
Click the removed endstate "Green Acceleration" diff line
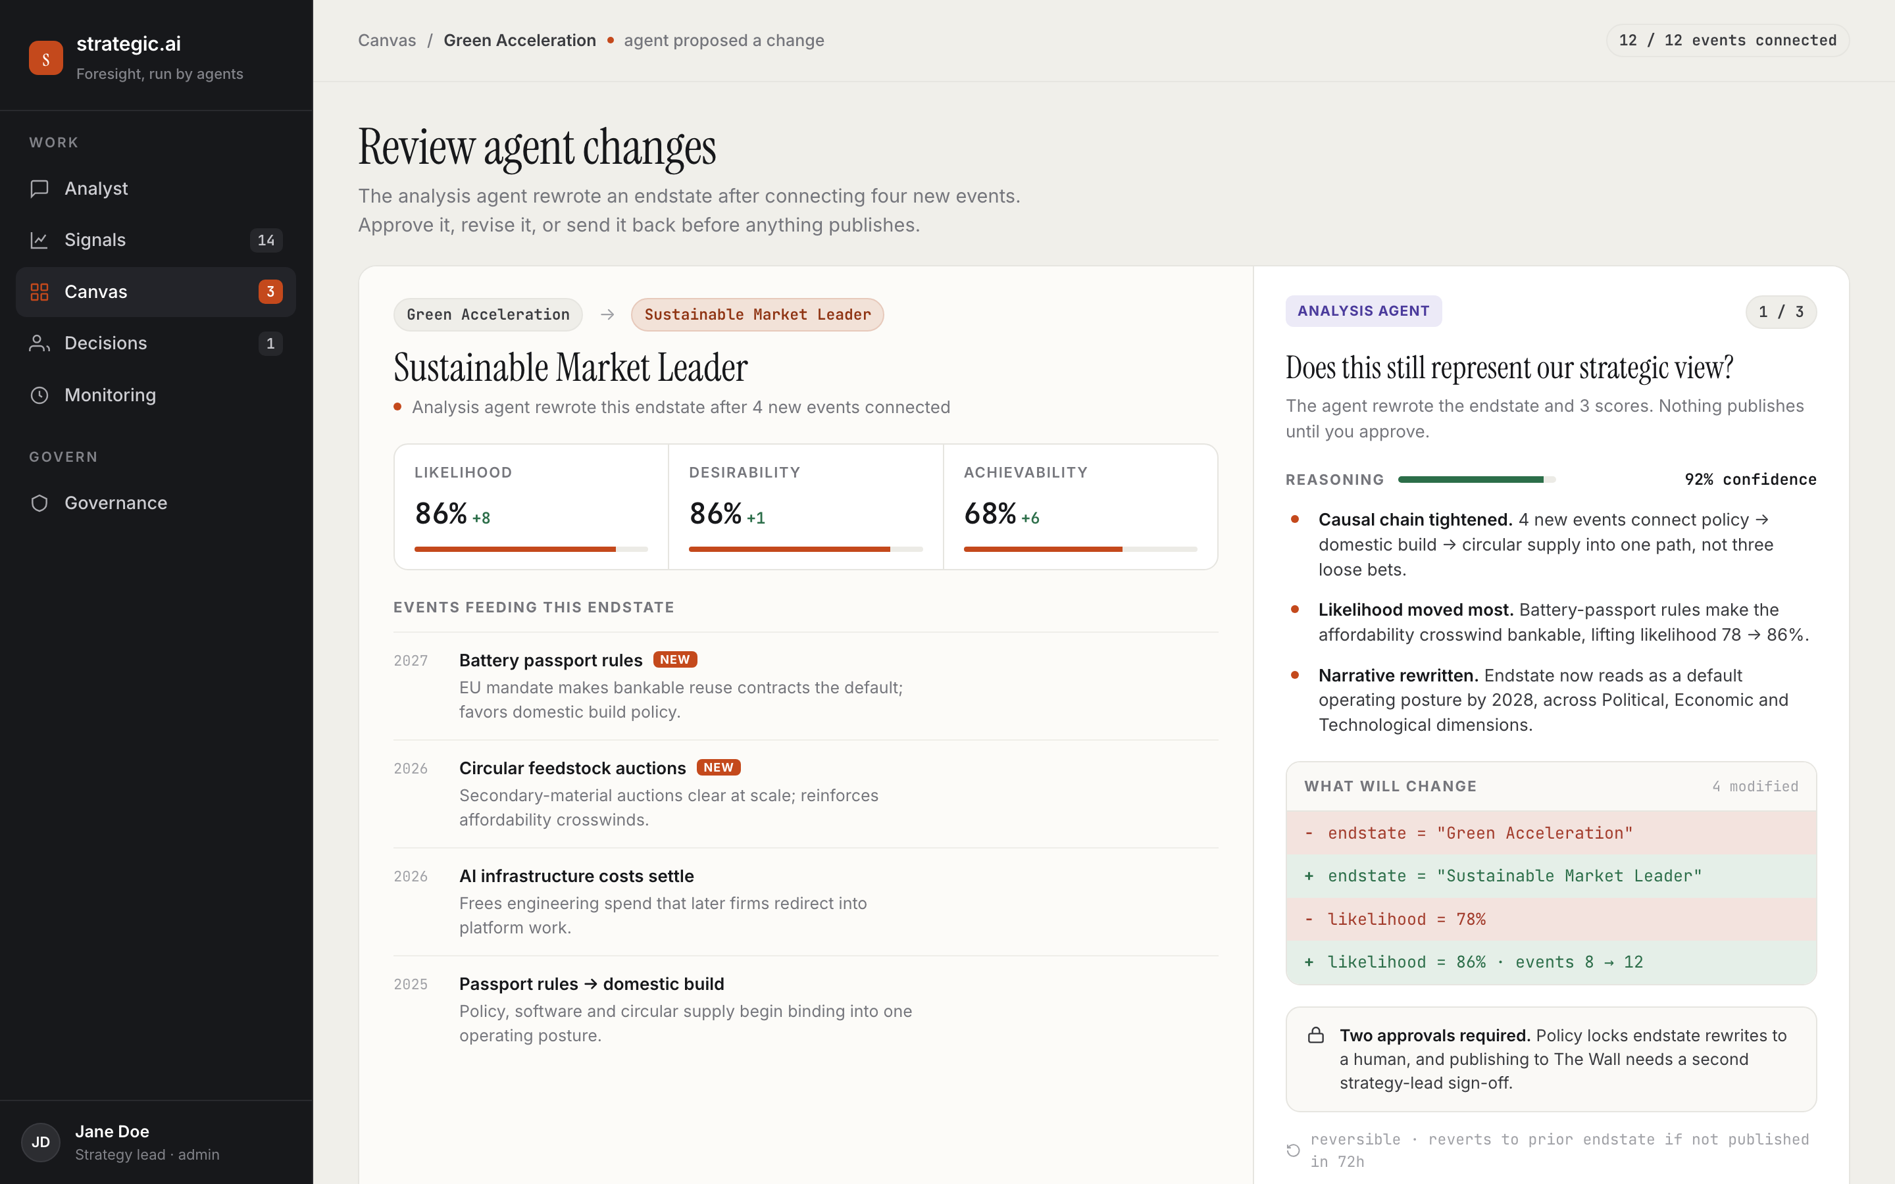point(1550,833)
